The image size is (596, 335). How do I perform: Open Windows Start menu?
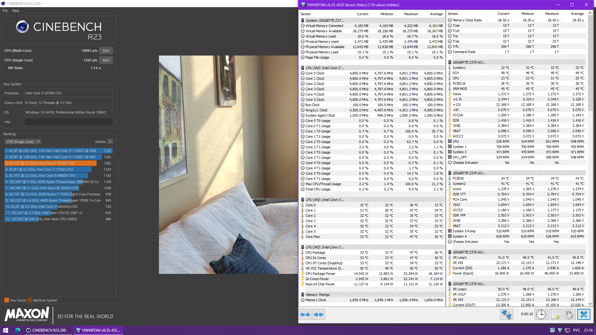point(5,330)
